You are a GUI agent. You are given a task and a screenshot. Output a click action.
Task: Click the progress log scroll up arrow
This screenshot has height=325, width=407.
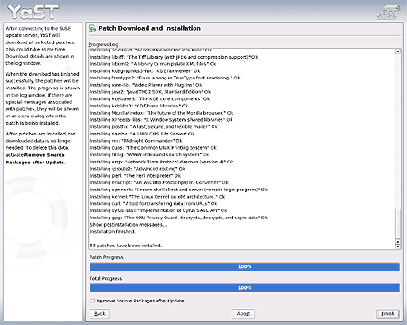point(398,51)
